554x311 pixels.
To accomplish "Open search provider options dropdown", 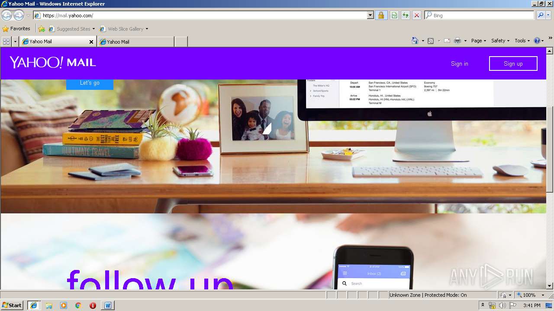I will pyautogui.click(x=548, y=15).
